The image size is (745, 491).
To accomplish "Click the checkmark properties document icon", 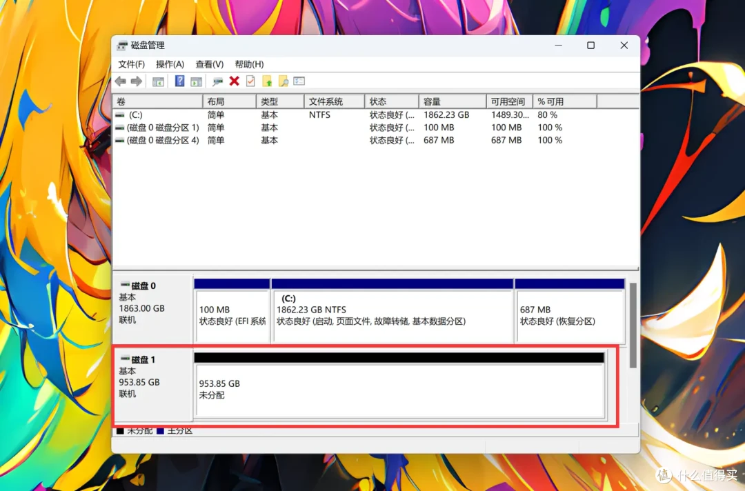I will (x=250, y=81).
